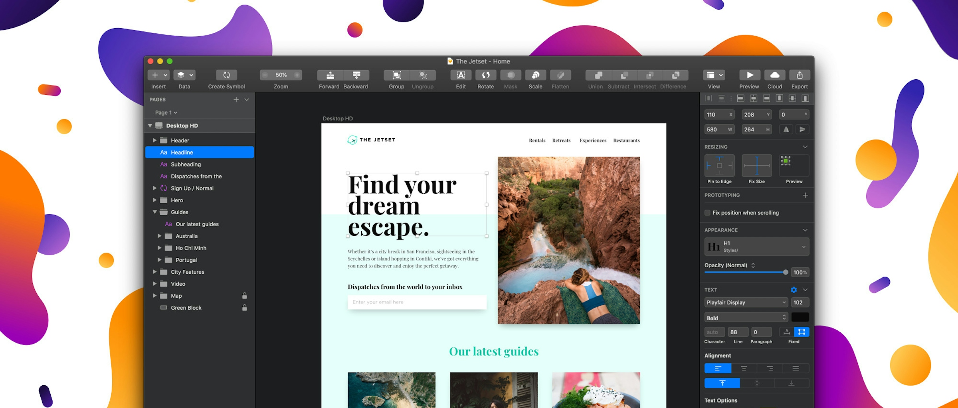The image size is (958, 408).
Task: Select the Subheading text layer
Action: (186, 164)
